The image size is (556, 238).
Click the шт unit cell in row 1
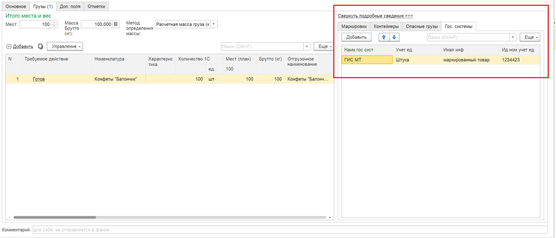214,79
